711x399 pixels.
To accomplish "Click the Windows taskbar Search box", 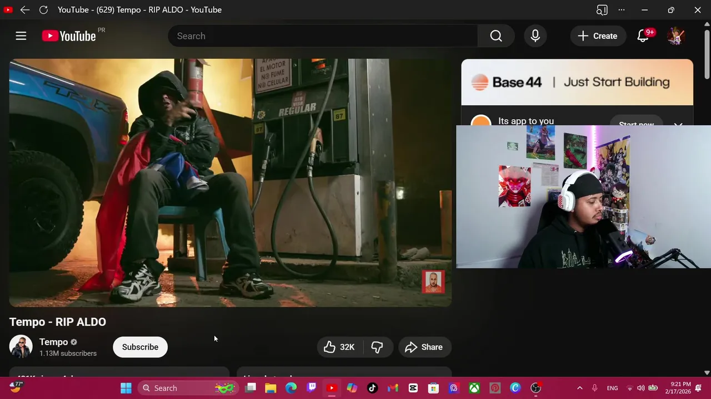I will pyautogui.click(x=189, y=388).
